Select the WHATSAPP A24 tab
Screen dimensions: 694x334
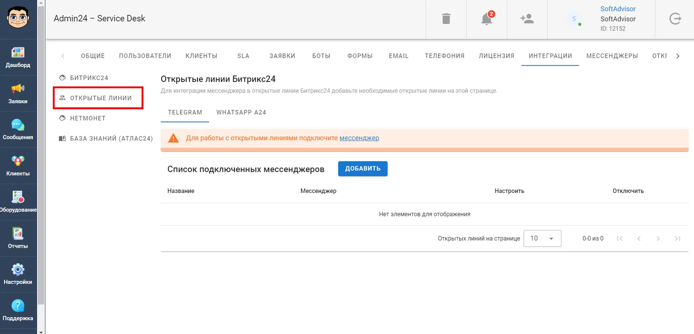[241, 113]
